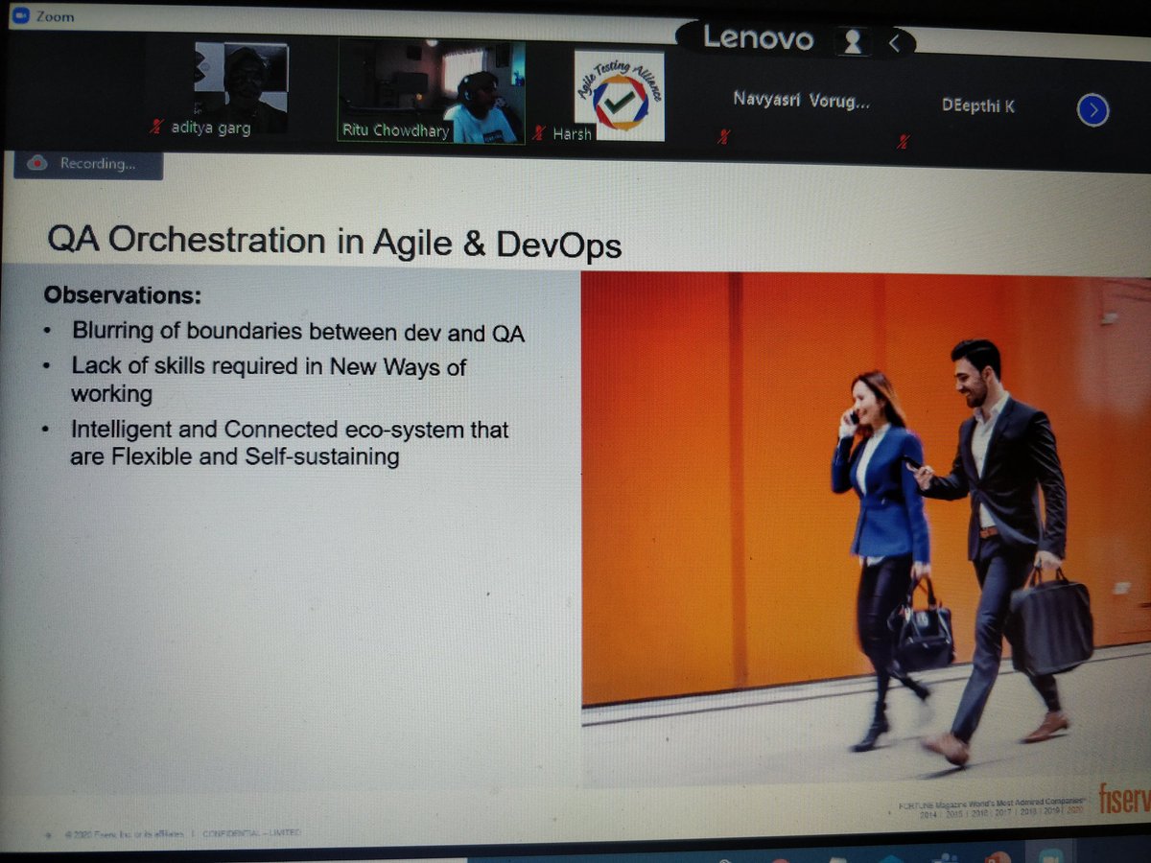Image resolution: width=1151 pixels, height=863 pixels.
Task: Click the slide title QA Orchestration in Agile & DevOps
Action: pos(335,242)
